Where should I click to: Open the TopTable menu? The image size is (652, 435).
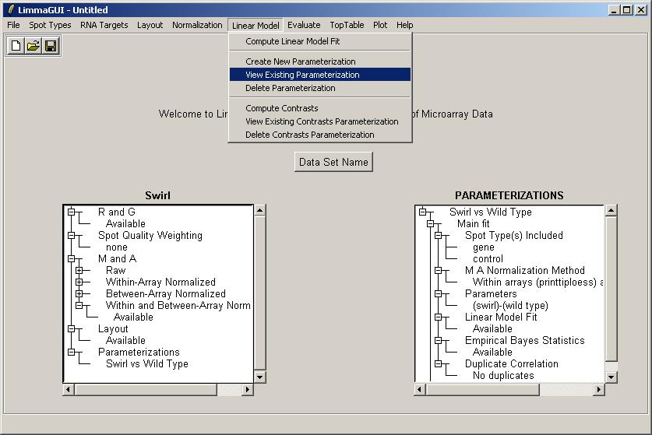pyautogui.click(x=346, y=25)
